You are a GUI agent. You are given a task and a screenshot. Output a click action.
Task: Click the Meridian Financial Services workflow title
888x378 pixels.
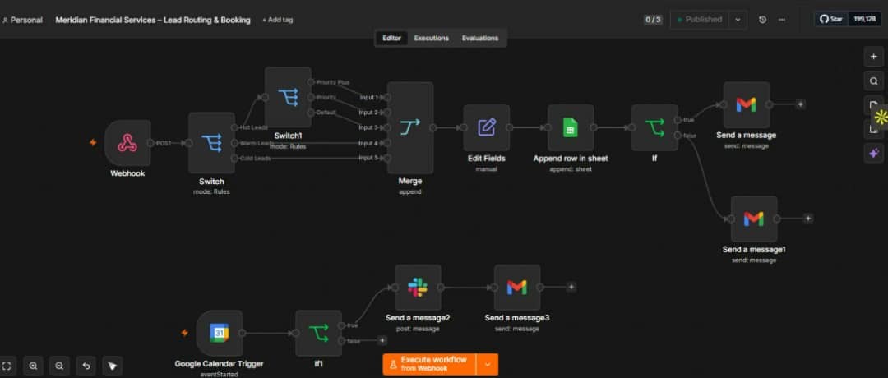pos(153,20)
